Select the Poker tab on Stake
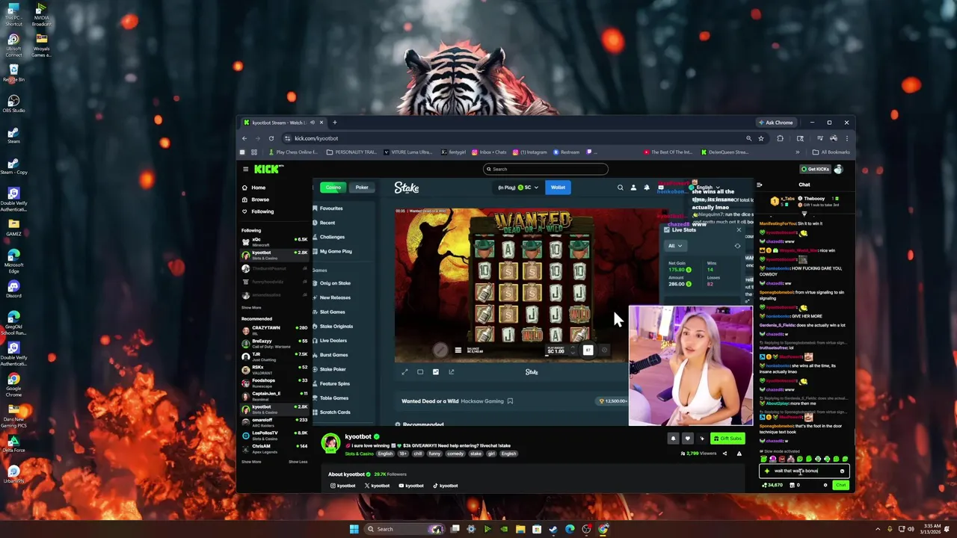 click(x=362, y=188)
